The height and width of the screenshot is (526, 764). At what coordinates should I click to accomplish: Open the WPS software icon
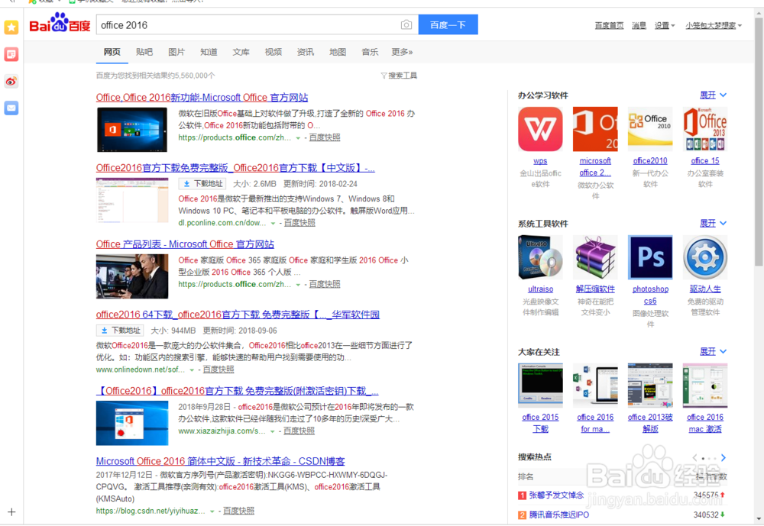click(540, 129)
